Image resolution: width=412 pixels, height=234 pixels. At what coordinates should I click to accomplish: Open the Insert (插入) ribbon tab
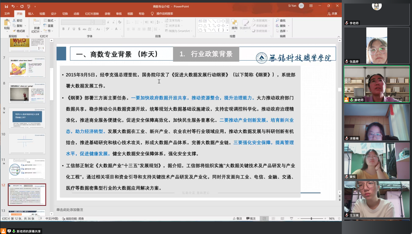(x=31, y=14)
